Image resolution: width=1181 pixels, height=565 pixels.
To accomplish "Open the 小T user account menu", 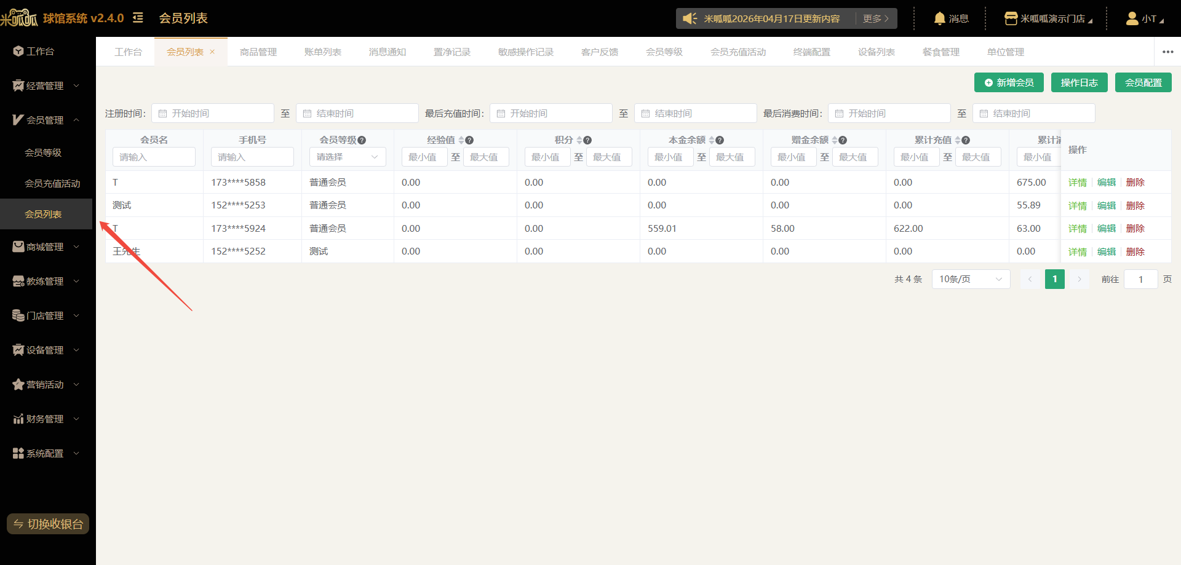I will click(1145, 18).
